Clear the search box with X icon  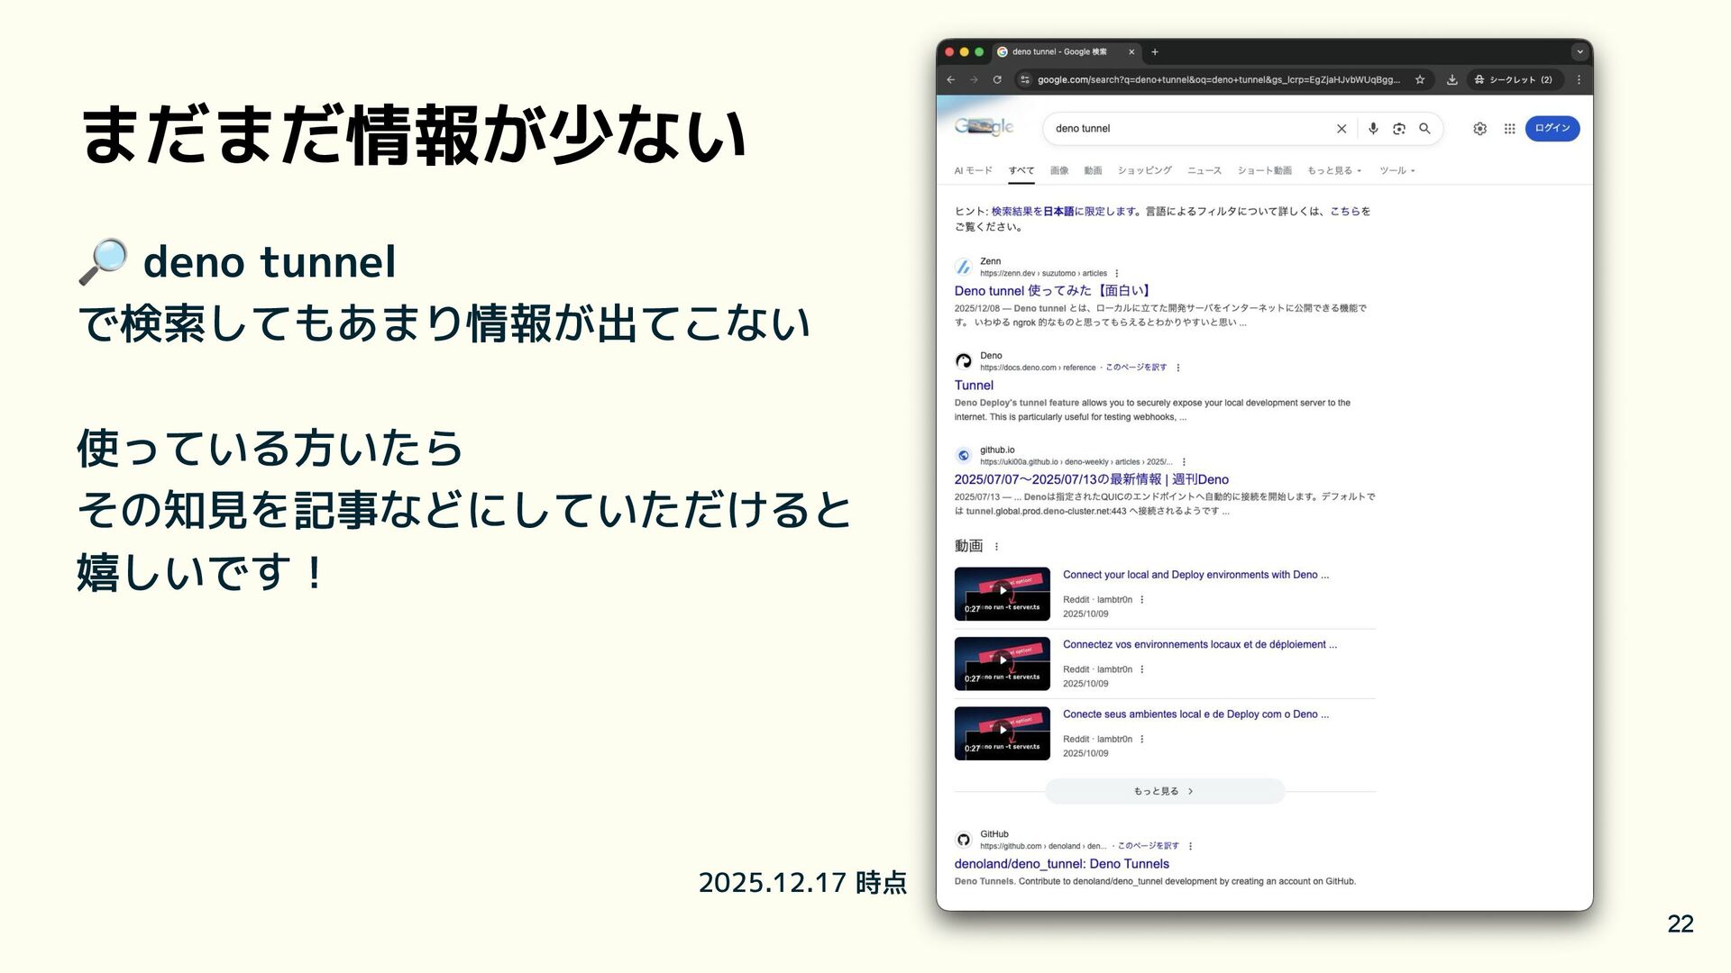click(x=1342, y=129)
